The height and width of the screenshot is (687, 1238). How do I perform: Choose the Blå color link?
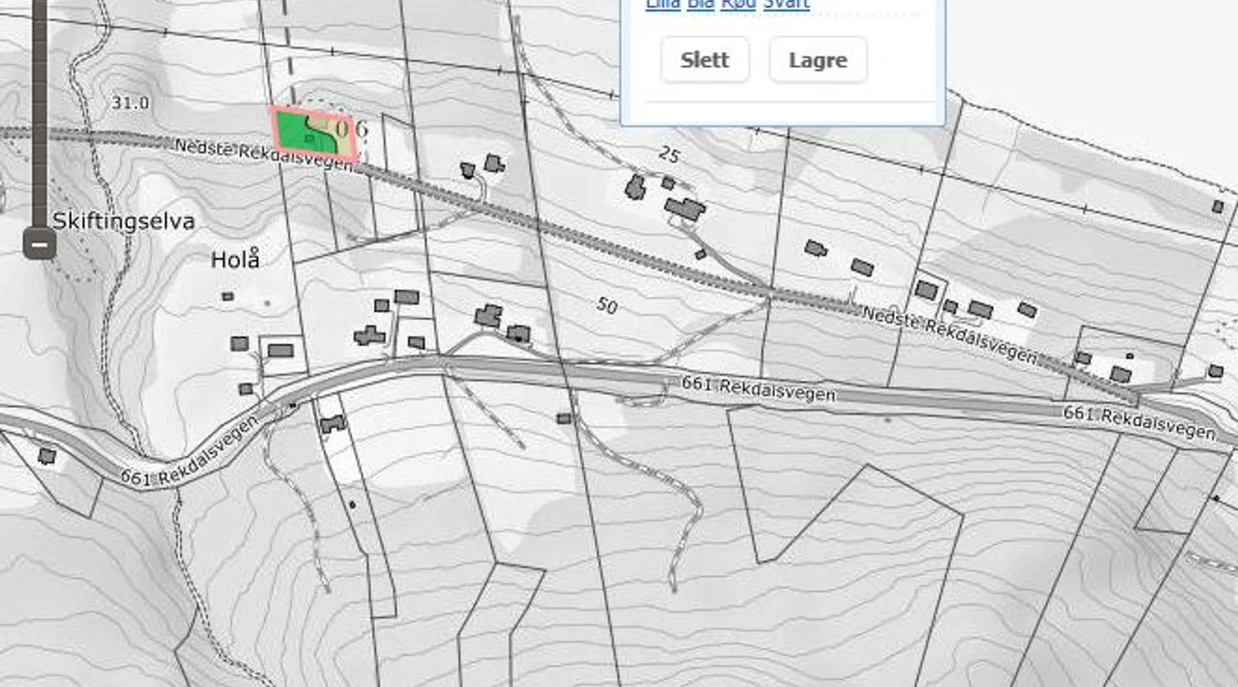[700, 5]
